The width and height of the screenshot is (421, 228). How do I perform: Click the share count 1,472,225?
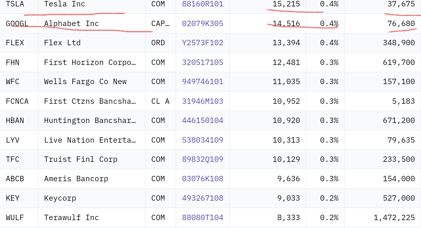[394, 218]
